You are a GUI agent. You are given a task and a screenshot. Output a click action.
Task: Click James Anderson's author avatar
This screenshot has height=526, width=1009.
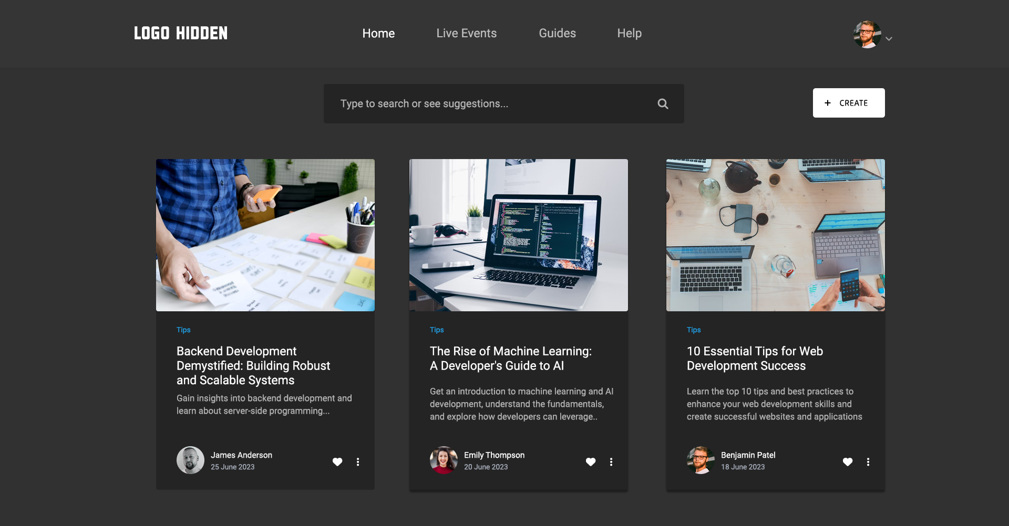tap(190, 460)
